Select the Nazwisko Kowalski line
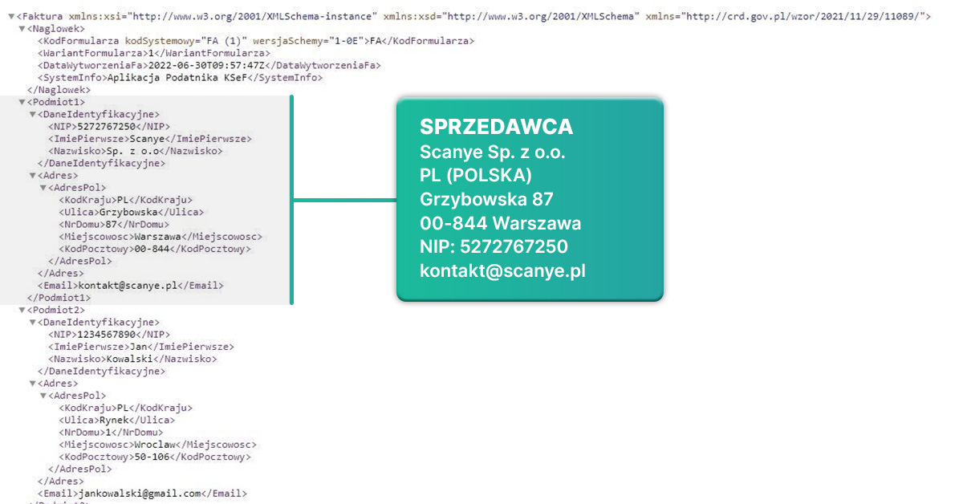The width and height of the screenshot is (963, 504). coord(132,359)
